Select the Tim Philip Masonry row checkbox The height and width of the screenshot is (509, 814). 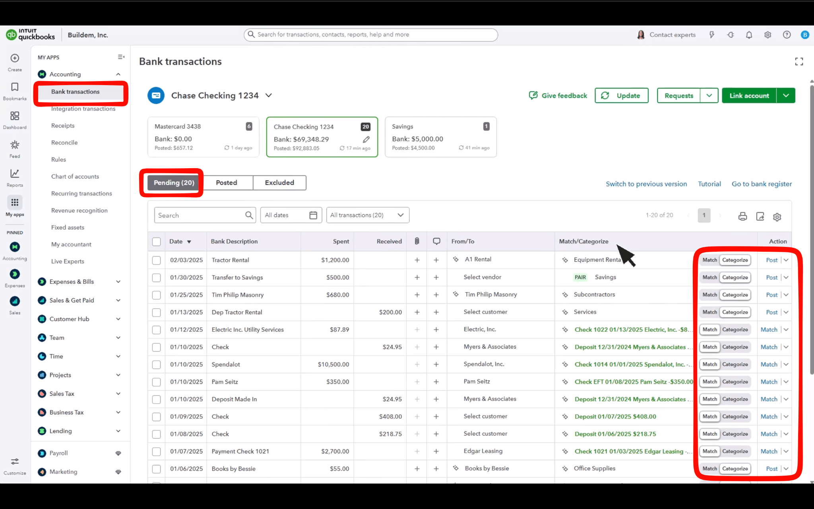[x=156, y=295]
